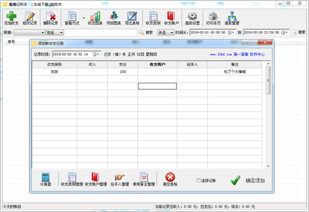Open 收支类别 in the main toolbar
This screenshot has height=212, width=309.
click(153, 18)
